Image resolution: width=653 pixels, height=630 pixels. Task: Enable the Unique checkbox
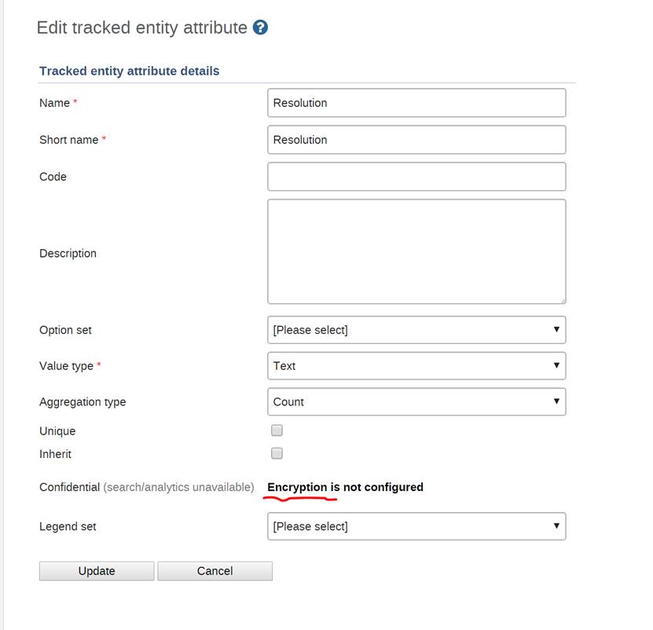(x=277, y=430)
